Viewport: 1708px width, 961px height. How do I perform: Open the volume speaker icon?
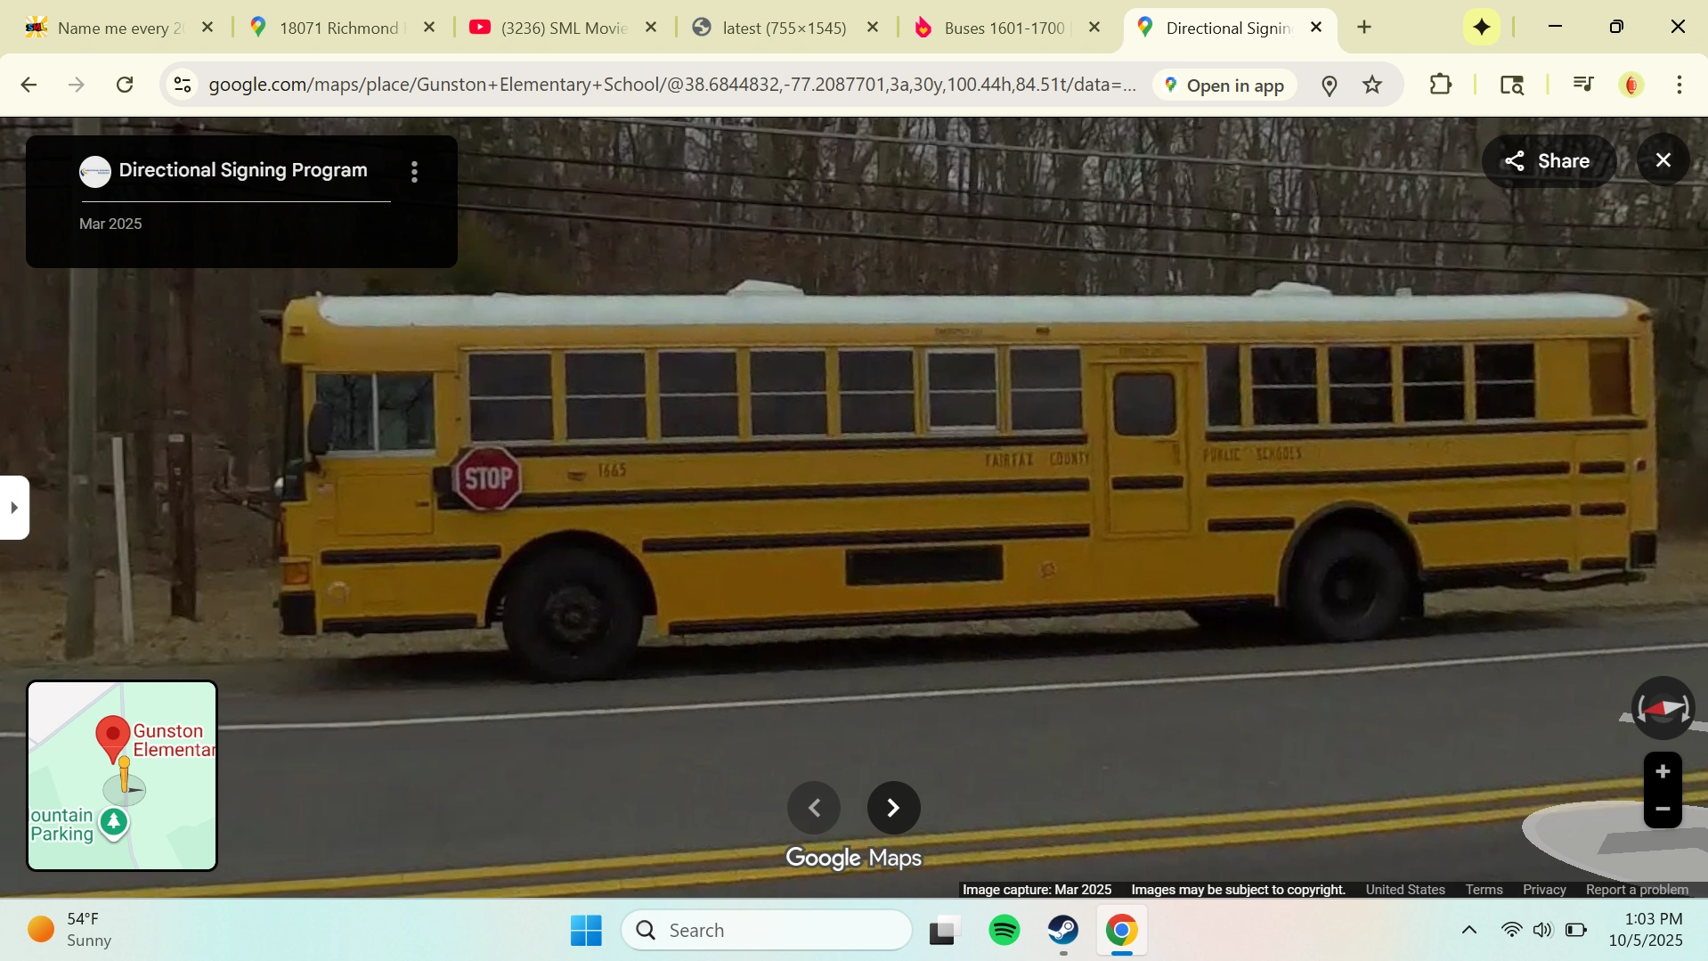click(1543, 931)
